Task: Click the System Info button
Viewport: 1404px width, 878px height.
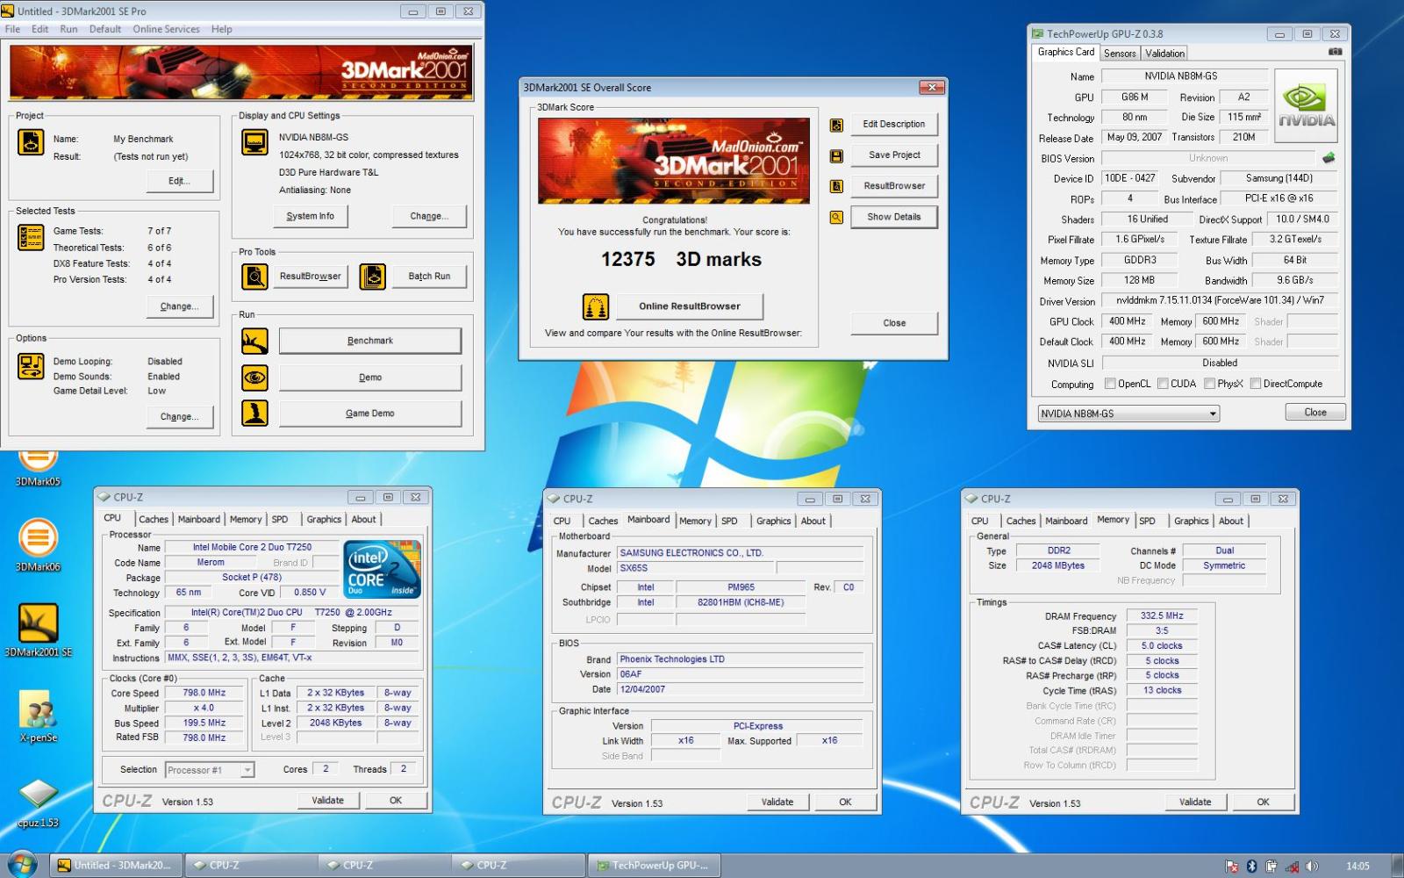Action: click(311, 216)
